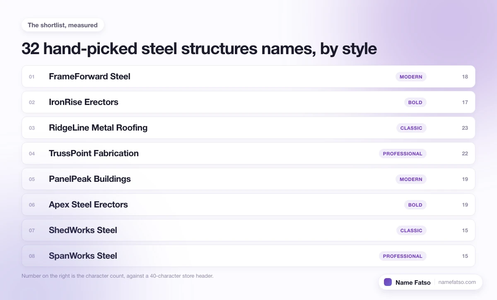Screen dimensions: 497x300
Task: Select the IronRise Erectors name
Action: [x=84, y=102]
